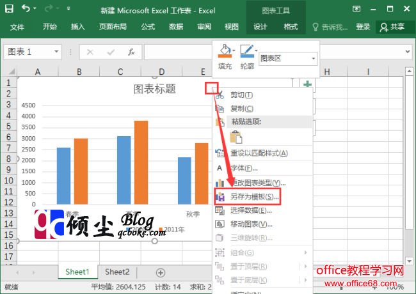Open the 轮廓 outline dropdown arrow
The height and width of the screenshot is (294, 416).
tap(256, 50)
